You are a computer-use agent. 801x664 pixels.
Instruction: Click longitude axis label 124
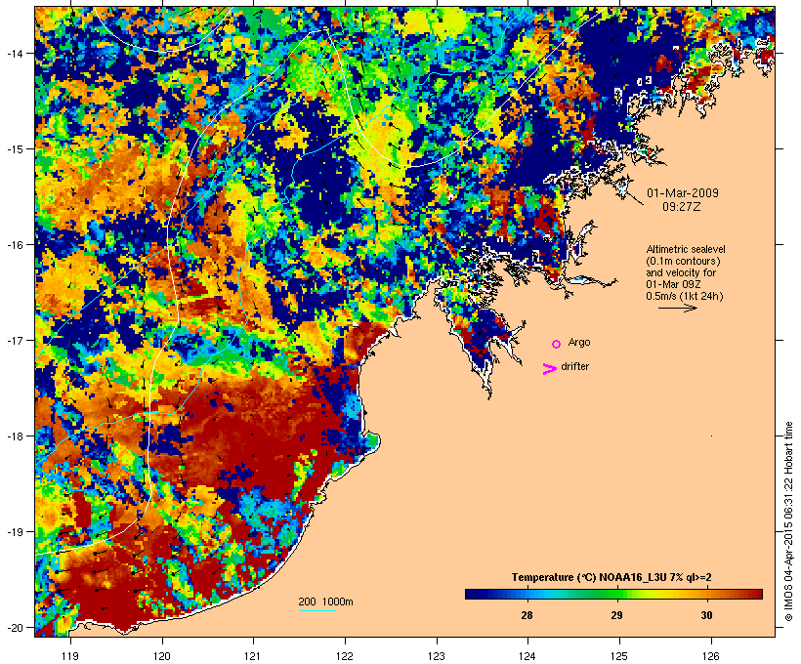pyautogui.click(x=527, y=656)
